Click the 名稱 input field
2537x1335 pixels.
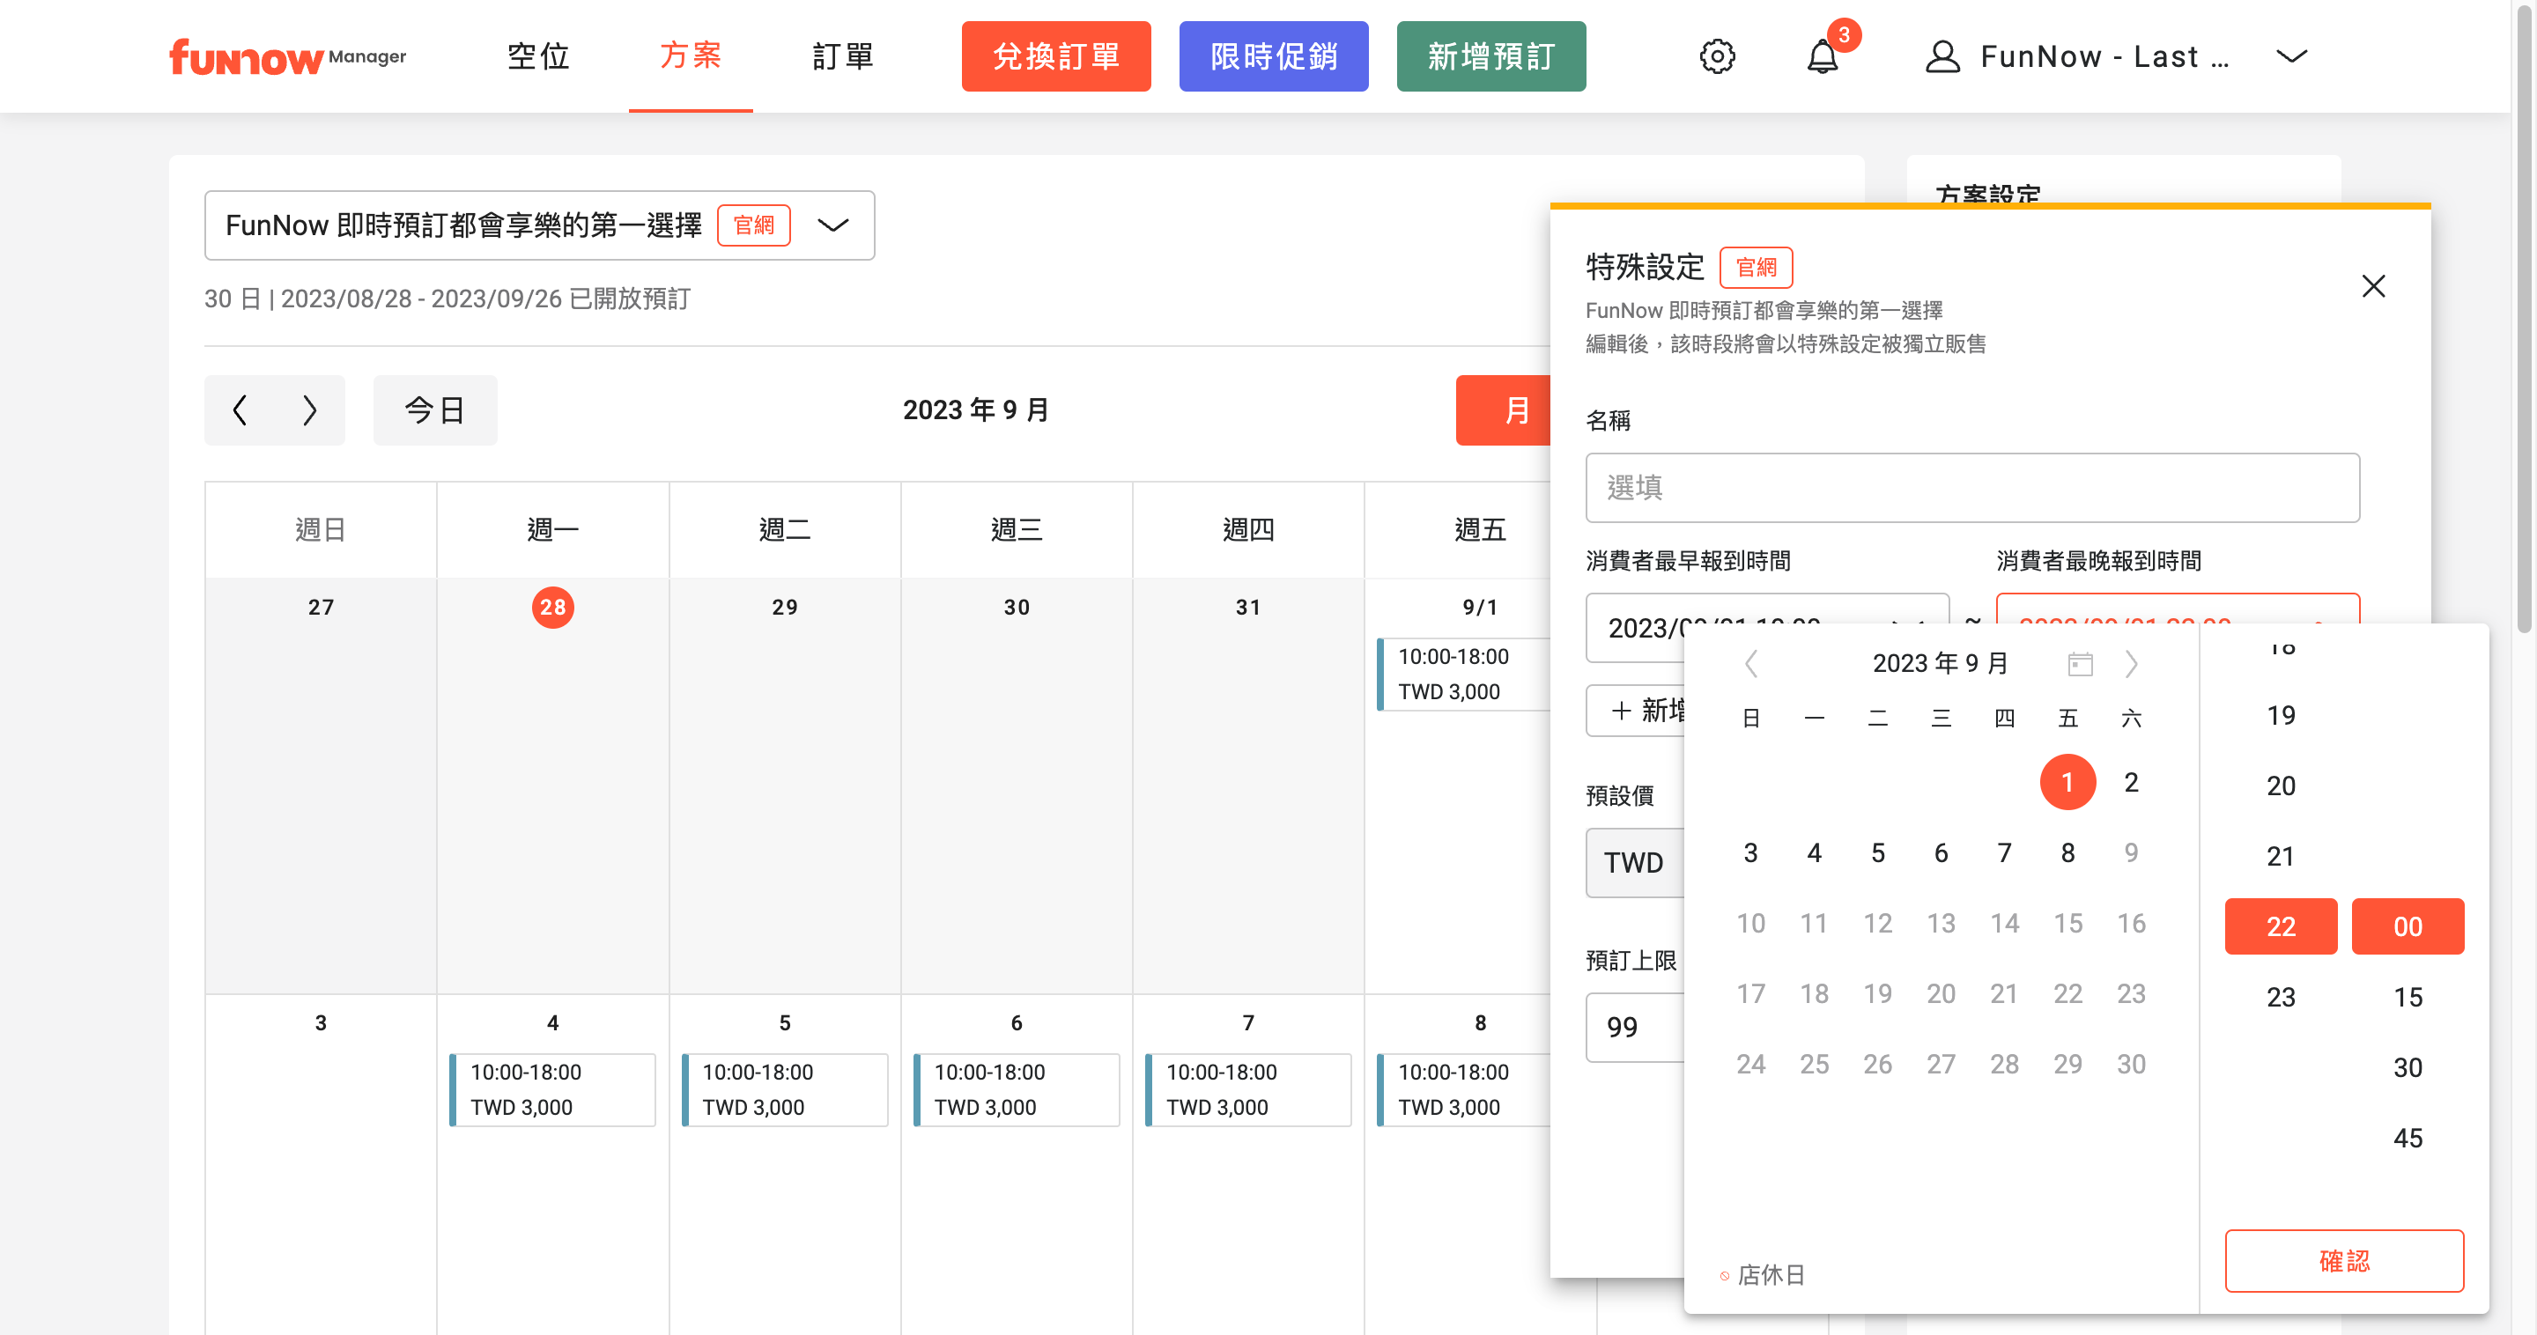pos(1971,487)
